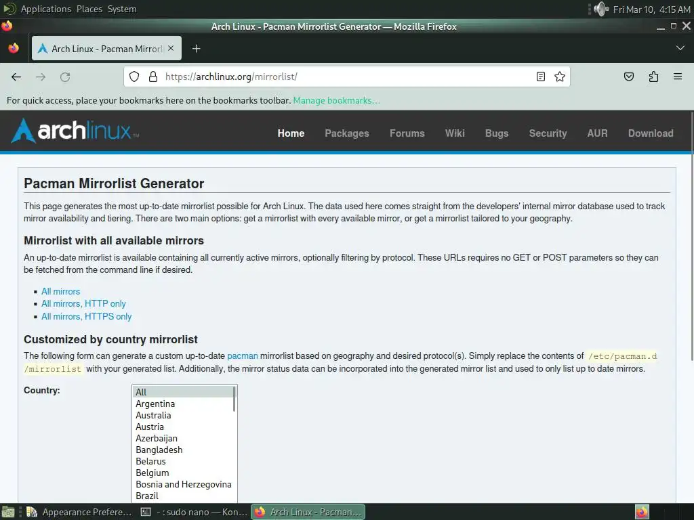Click the clock showing Fri Mar 10
Screen dimensions: 694x520
pos(651,9)
